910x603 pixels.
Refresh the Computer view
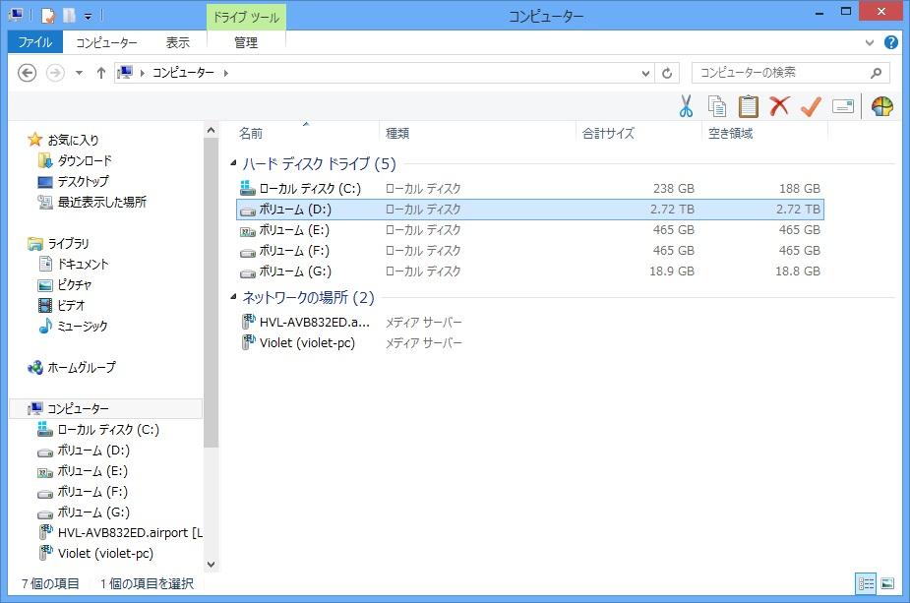tap(667, 73)
